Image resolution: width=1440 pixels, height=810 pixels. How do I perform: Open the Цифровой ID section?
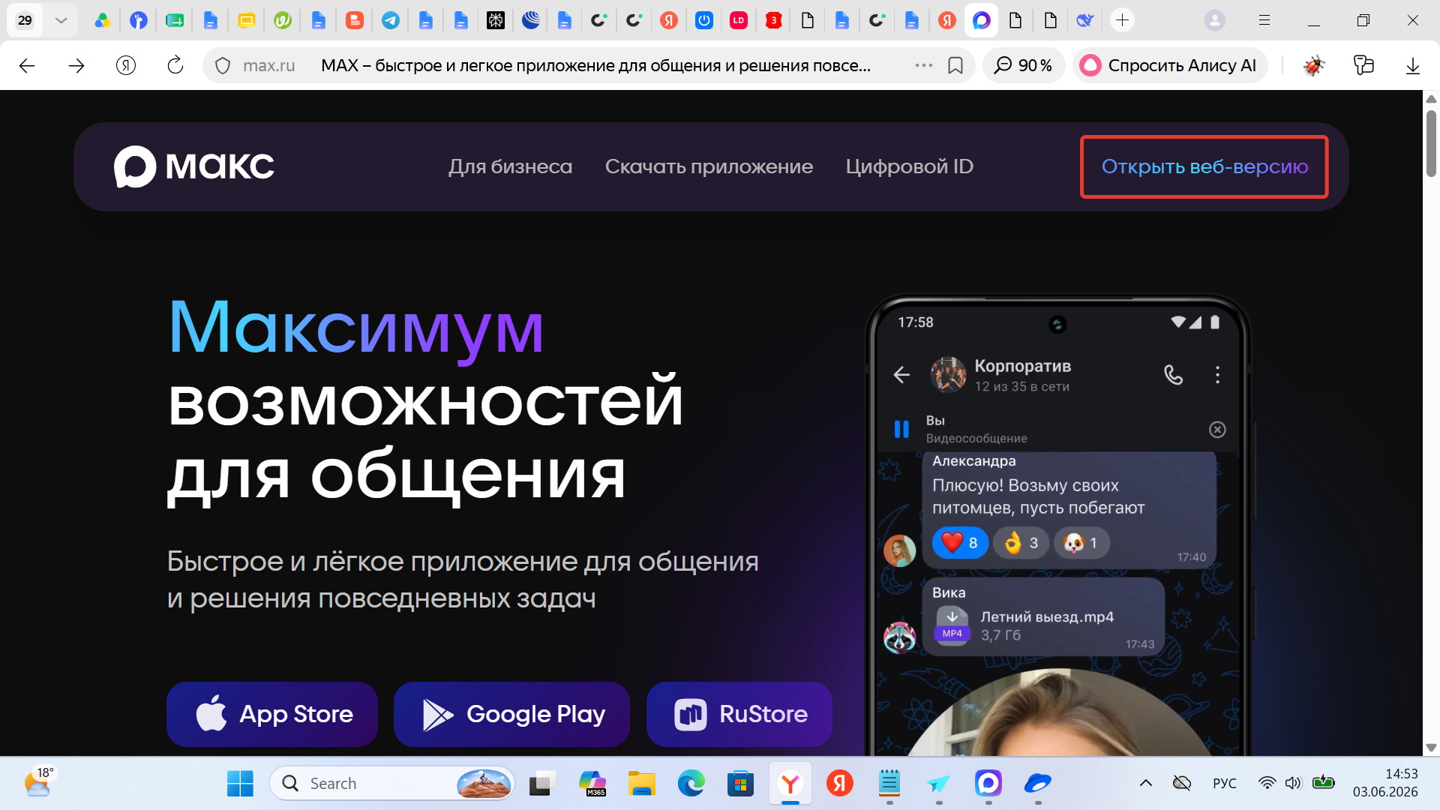tap(909, 166)
